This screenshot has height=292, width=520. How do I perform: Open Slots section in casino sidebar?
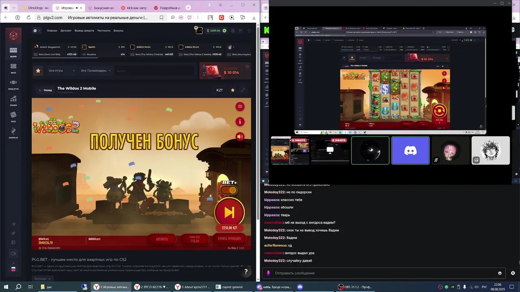coord(13,52)
